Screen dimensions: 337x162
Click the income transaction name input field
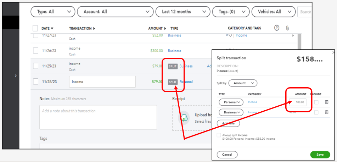point(102,82)
